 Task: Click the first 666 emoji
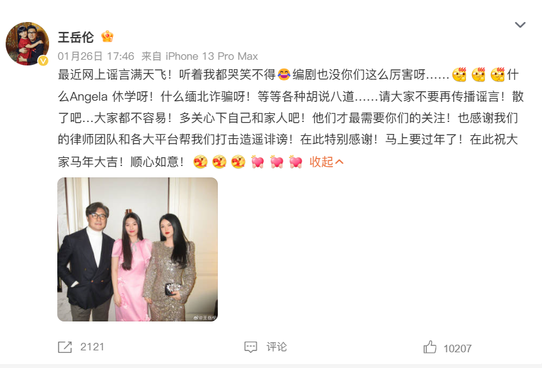click(x=460, y=74)
